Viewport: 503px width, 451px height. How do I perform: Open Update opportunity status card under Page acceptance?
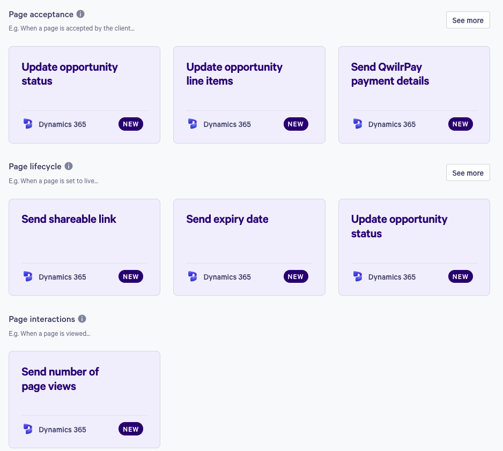coord(84,95)
